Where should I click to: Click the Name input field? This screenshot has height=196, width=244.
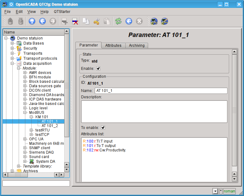[x=161, y=91]
